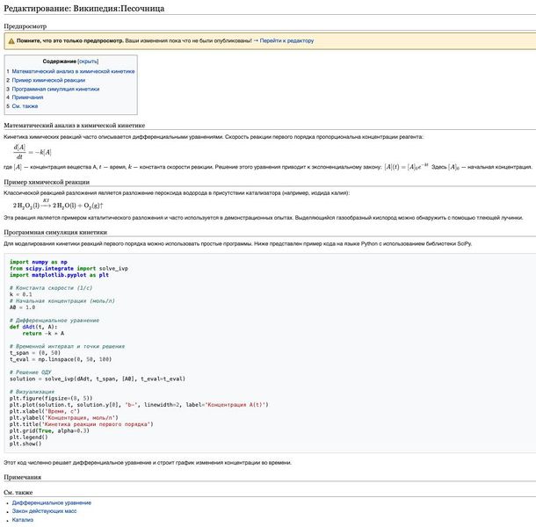Click 'plt.show()' line in the code block

click(27, 444)
